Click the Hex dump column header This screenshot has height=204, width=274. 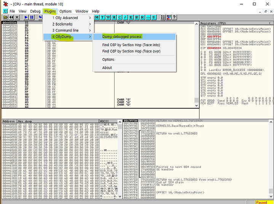coord(58,121)
